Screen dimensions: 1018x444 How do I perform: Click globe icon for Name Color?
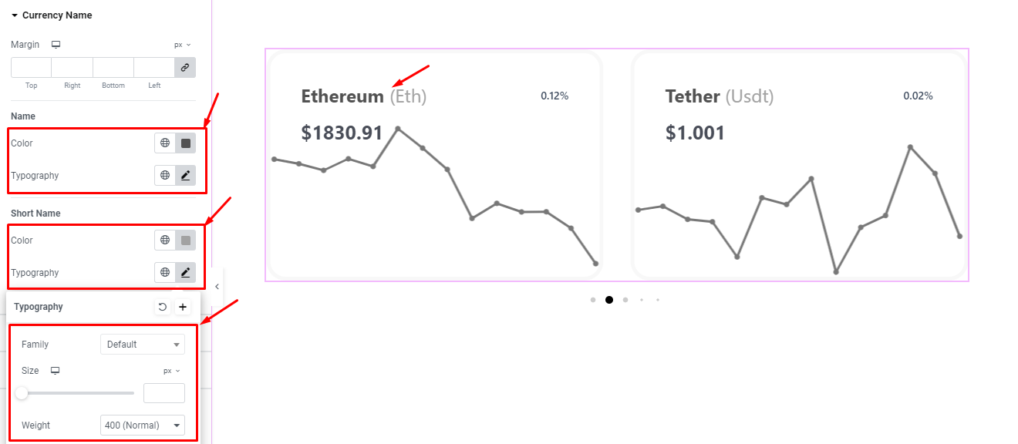(165, 143)
